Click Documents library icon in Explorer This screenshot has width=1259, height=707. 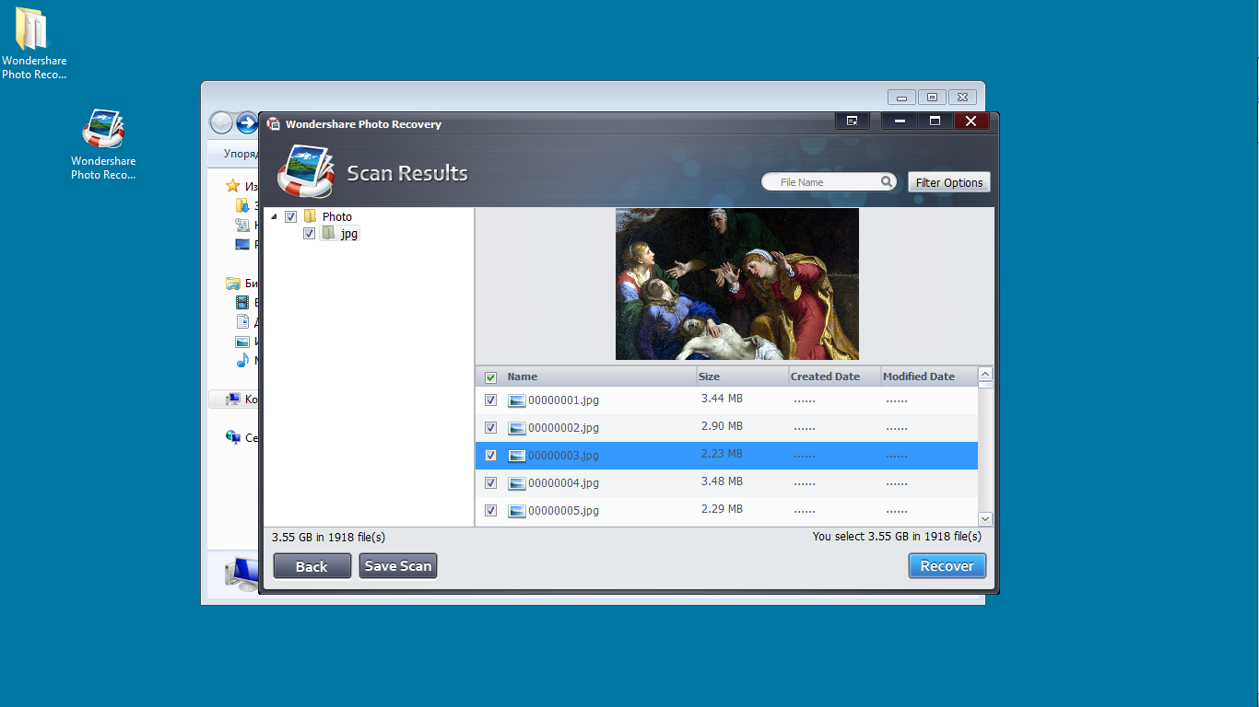click(242, 321)
